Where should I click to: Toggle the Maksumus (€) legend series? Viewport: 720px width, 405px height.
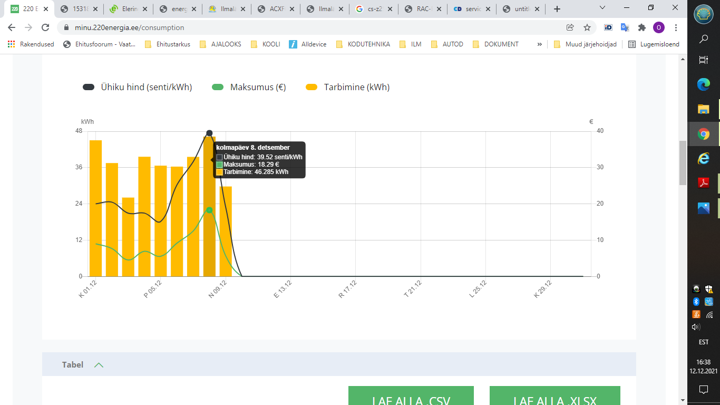click(249, 87)
